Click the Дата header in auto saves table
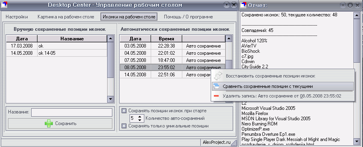The width and height of the screenshot is (363, 147). tap(135, 39)
